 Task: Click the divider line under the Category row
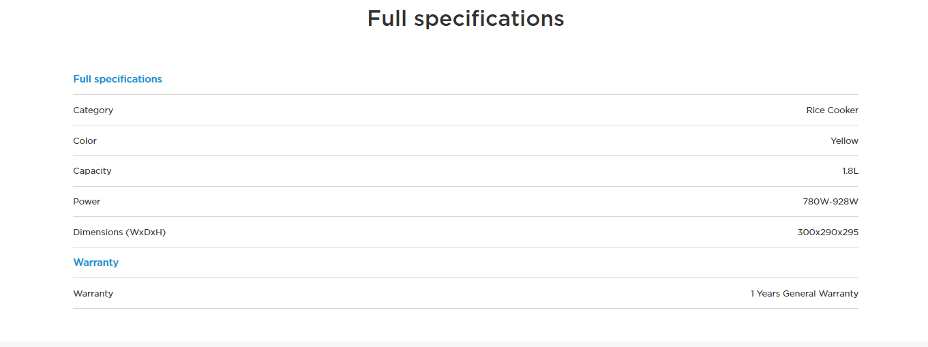click(466, 125)
